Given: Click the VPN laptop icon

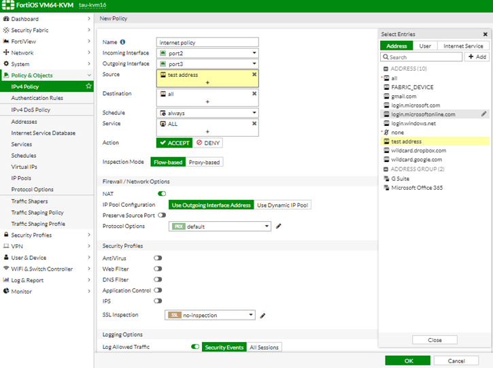Looking at the screenshot, I should [6, 246].
